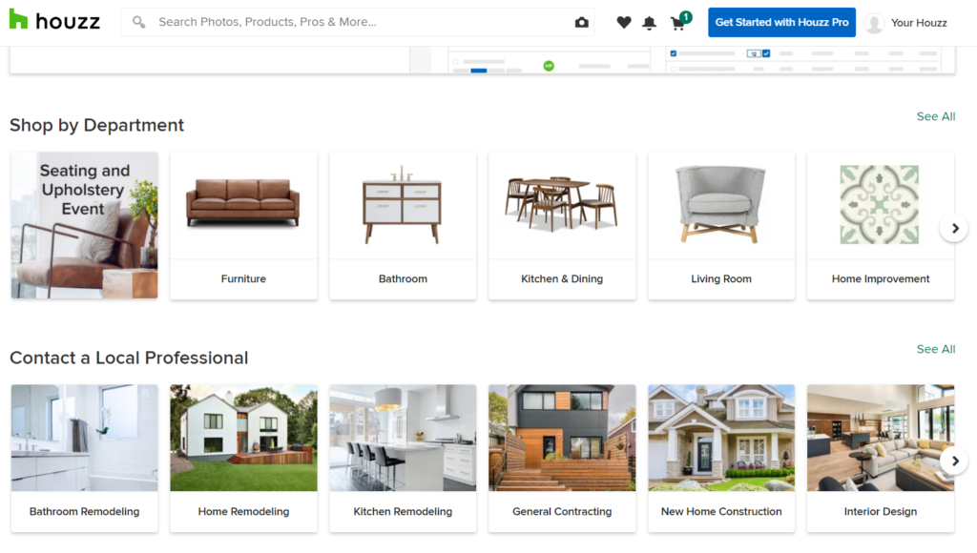
Task: Click the Get Started with Houzz Pro button
Action: (x=781, y=22)
